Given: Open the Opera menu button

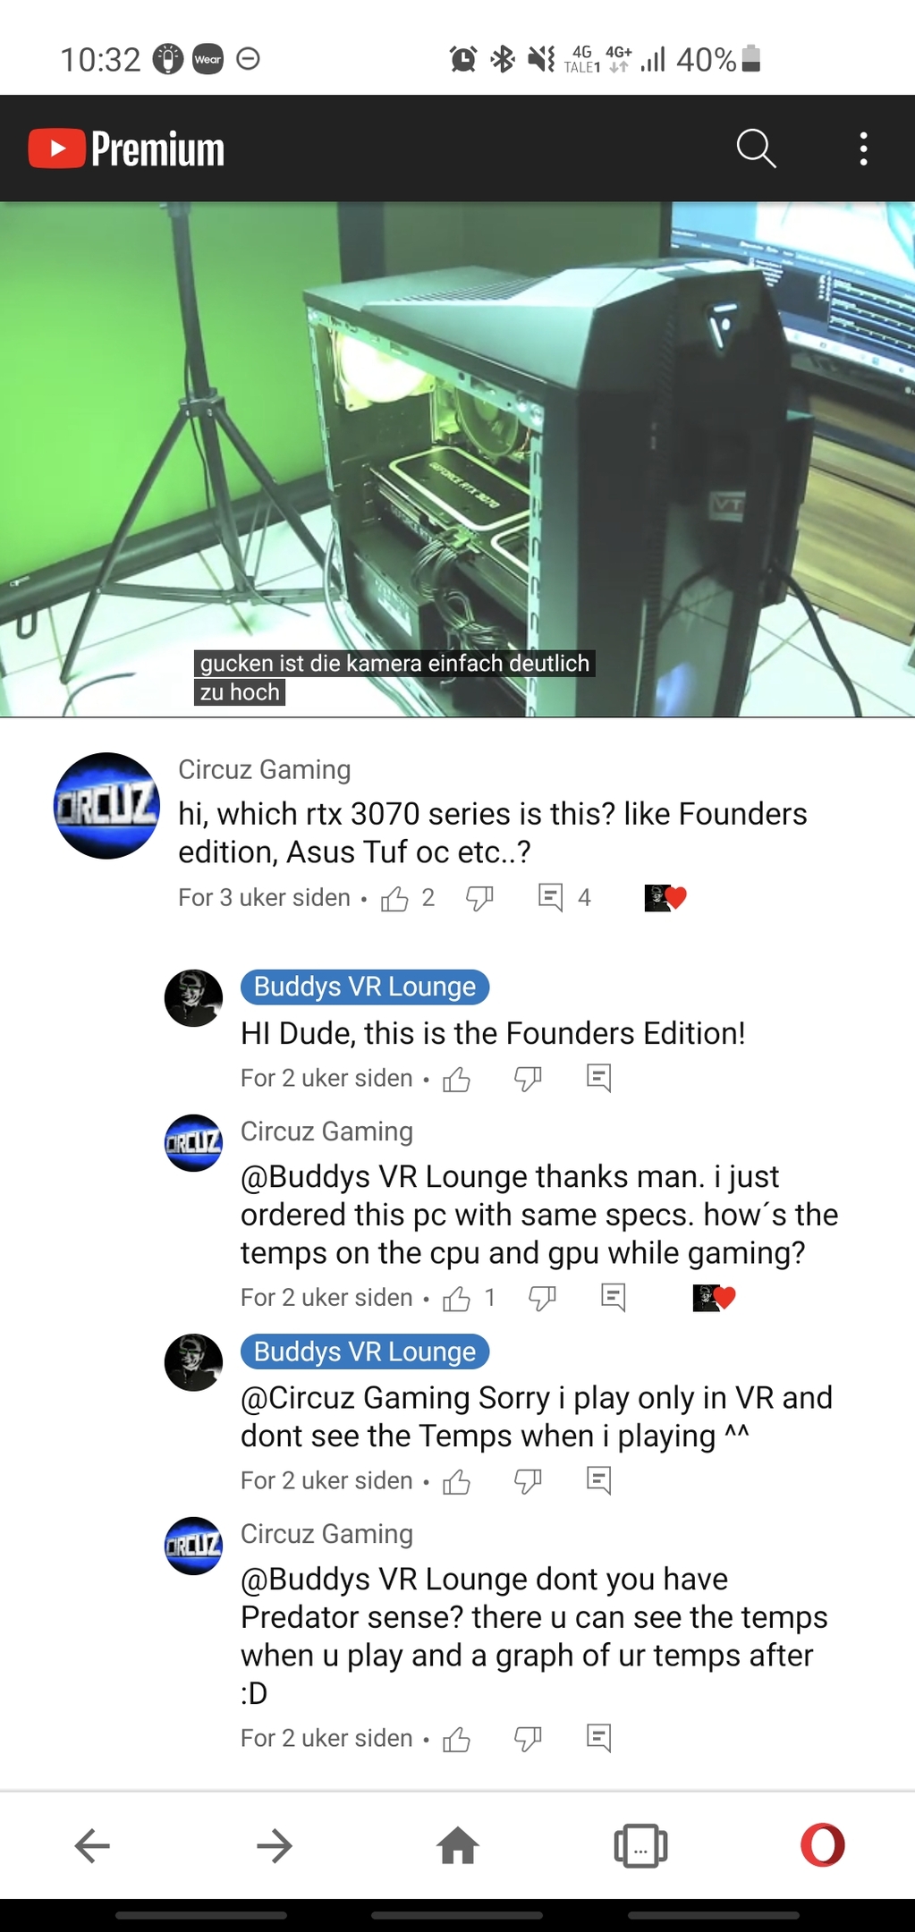Looking at the screenshot, I should coord(823,1844).
